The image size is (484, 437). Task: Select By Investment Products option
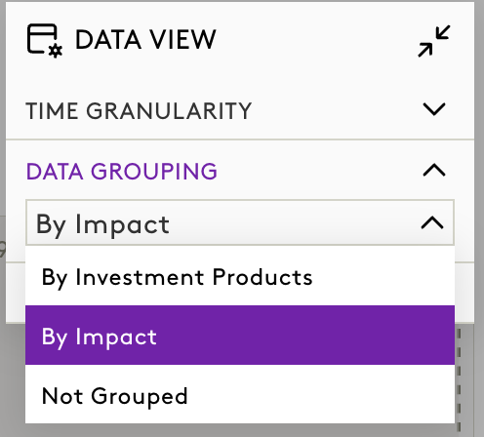240,276
